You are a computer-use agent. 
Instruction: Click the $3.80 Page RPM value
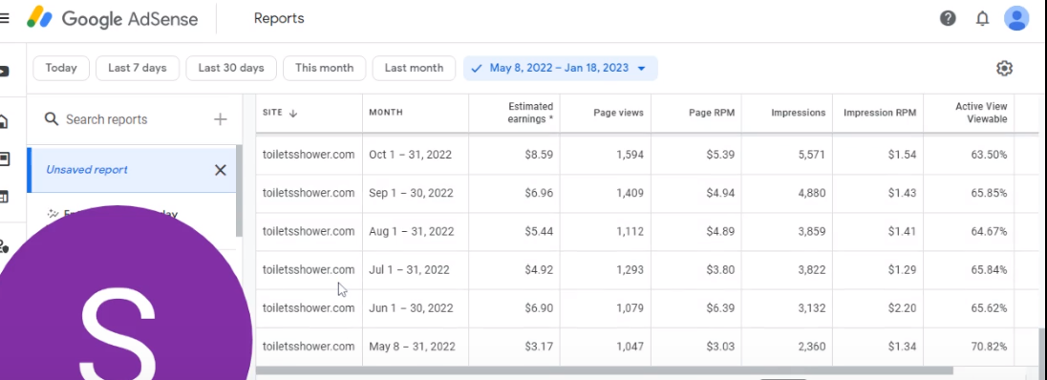[720, 270]
